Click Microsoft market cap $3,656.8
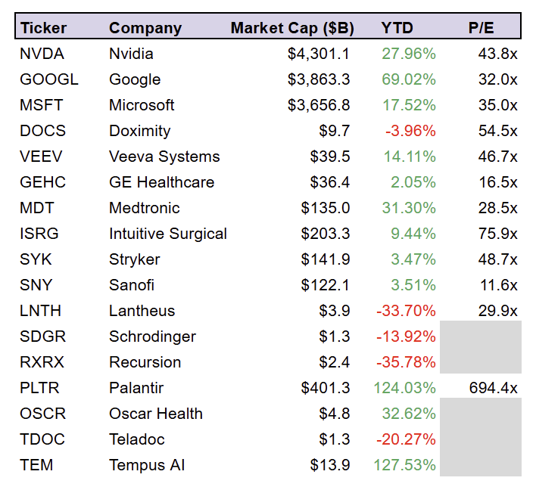This screenshot has width=536, height=490. pos(319,105)
